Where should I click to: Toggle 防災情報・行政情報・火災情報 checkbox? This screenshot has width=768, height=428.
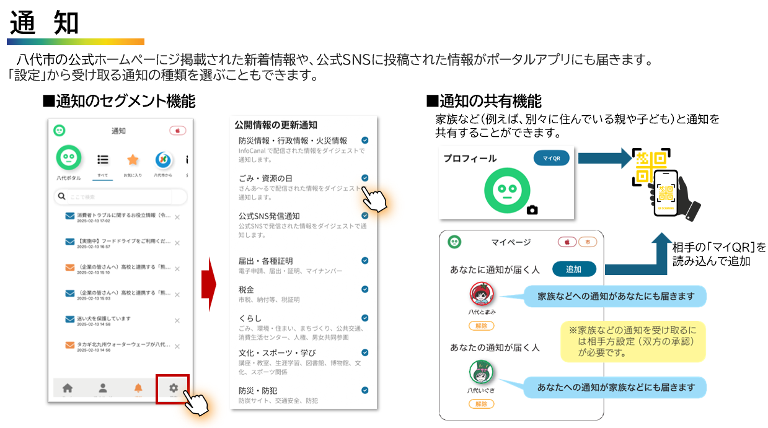tap(365, 141)
